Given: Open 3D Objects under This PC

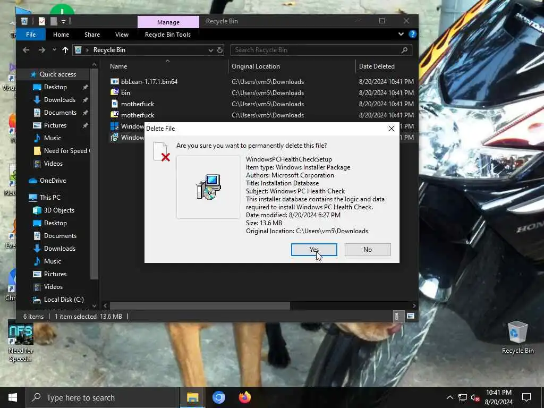Looking at the screenshot, I should pyautogui.click(x=59, y=210).
